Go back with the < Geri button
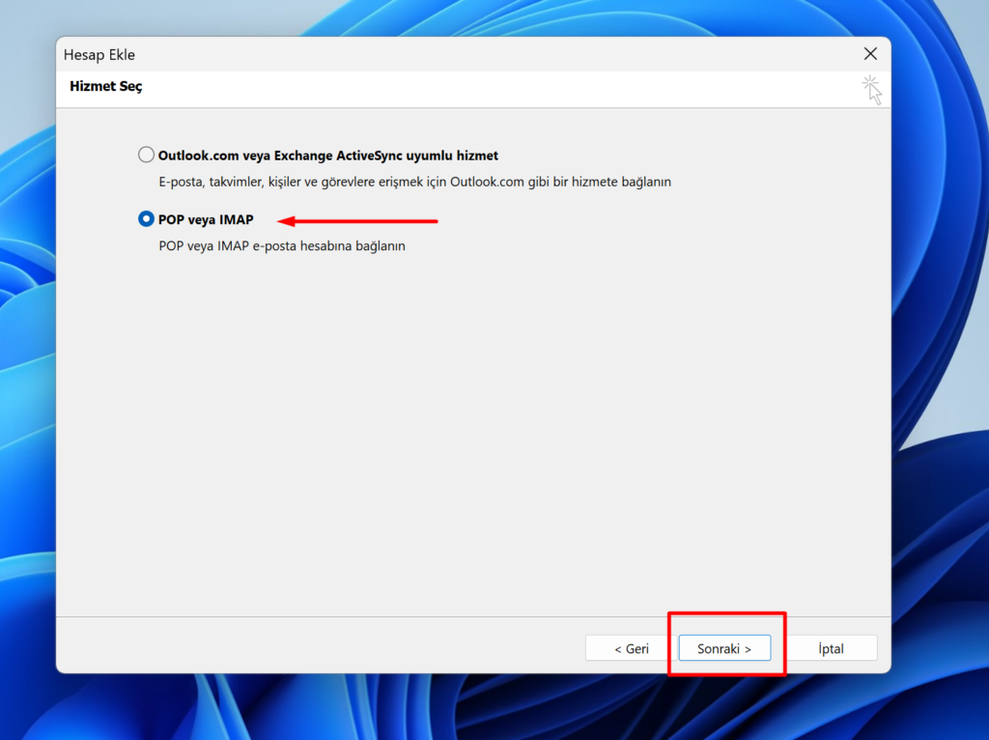Screen dimensions: 989x740 pos(631,648)
